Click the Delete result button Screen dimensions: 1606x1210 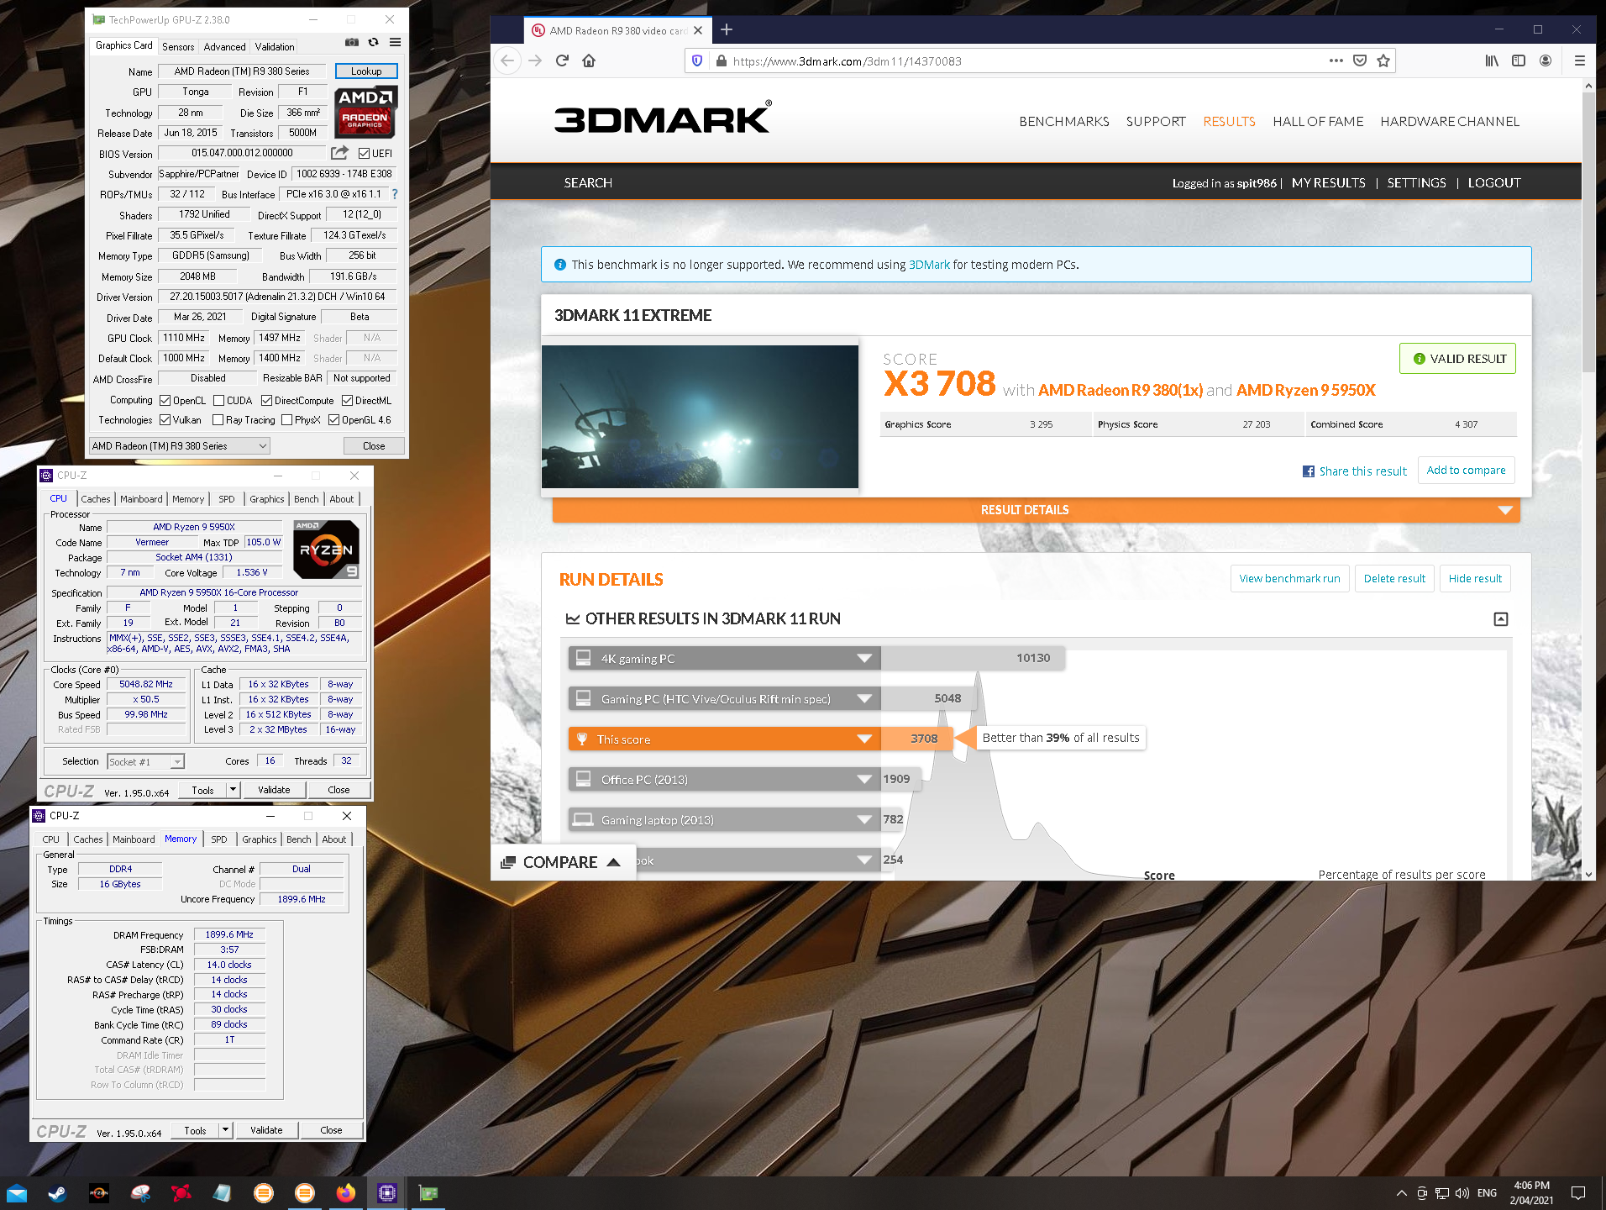(1394, 578)
